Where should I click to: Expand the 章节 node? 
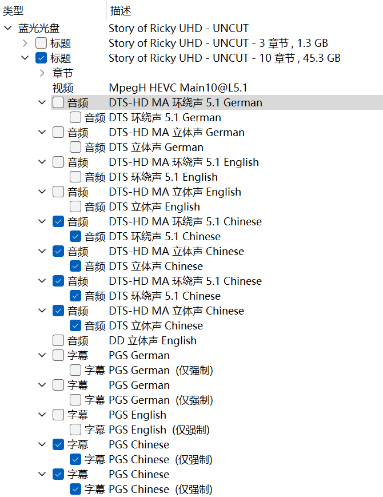(x=42, y=73)
